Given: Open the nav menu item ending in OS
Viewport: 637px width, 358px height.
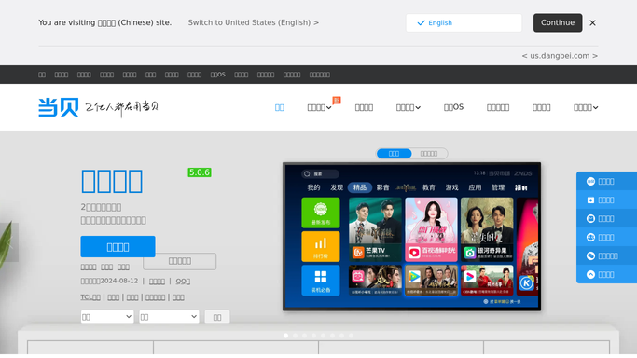Looking at the screenshot, I should tap(453, 107).
